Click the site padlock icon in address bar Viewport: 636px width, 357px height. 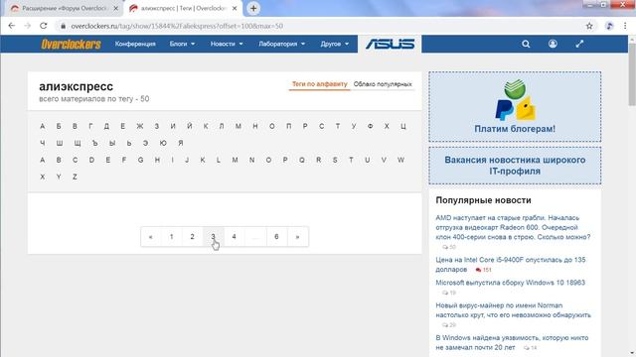pos(63,26)
